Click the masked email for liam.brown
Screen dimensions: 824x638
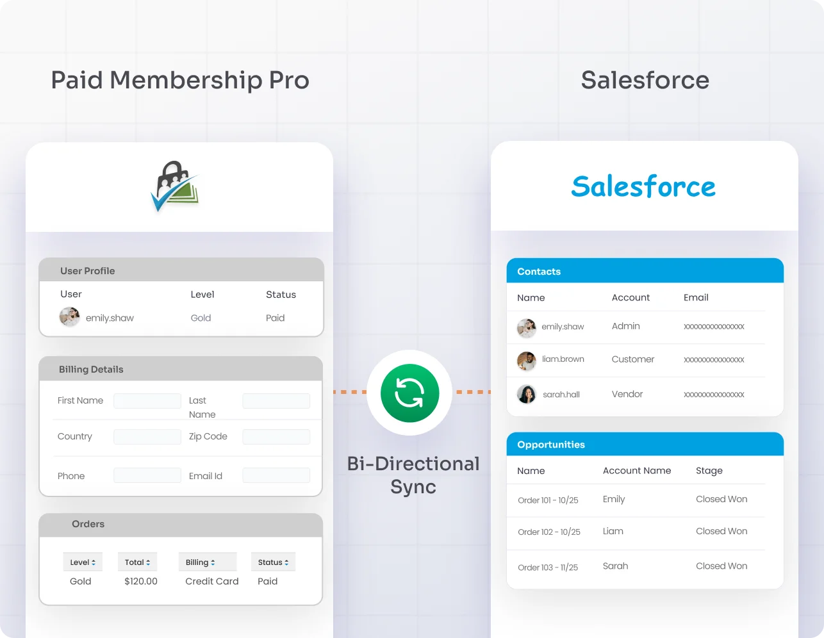click(x=714, y=360)
